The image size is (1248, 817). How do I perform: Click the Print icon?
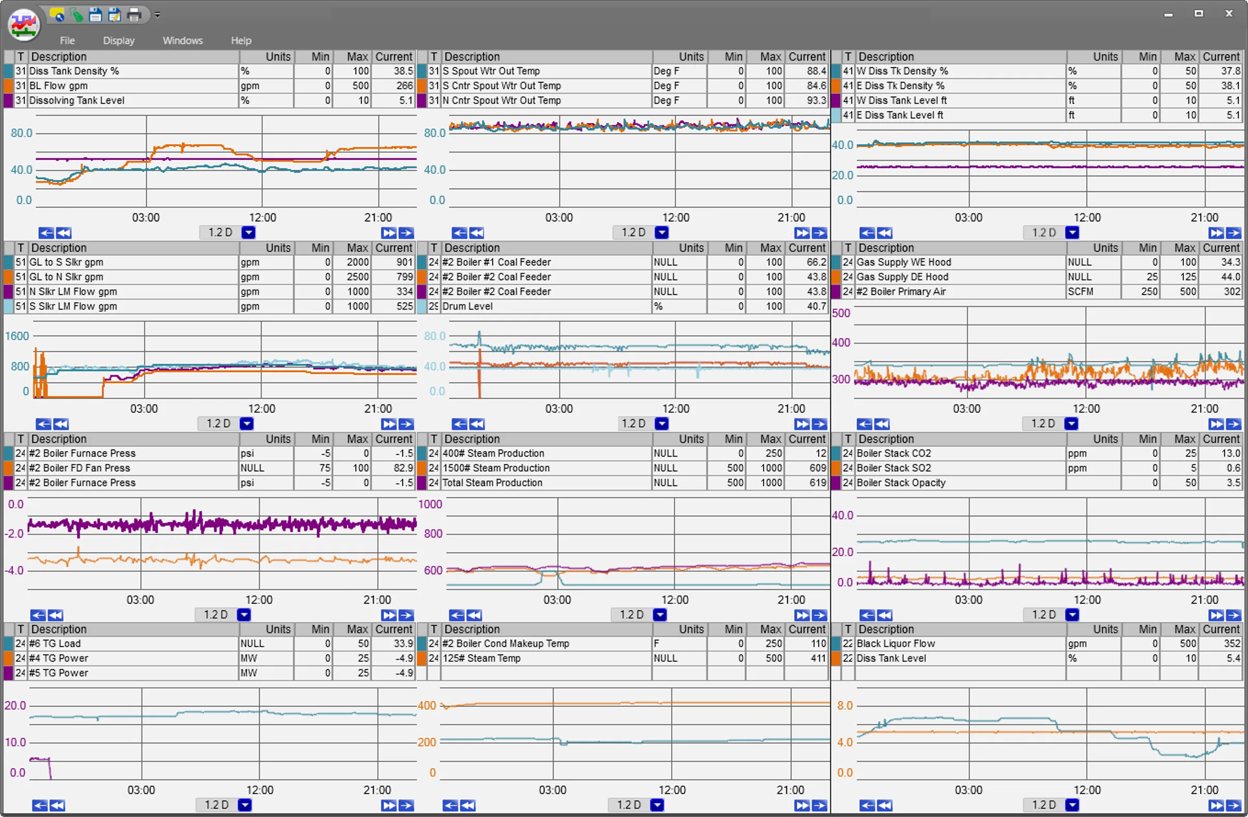click(x=134, y=15)
